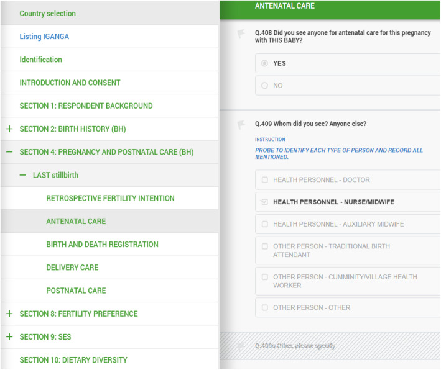This screenshot has height=370, width=441.
Task: Click the flag icon next to Q.409a
Action: (241, 346)
